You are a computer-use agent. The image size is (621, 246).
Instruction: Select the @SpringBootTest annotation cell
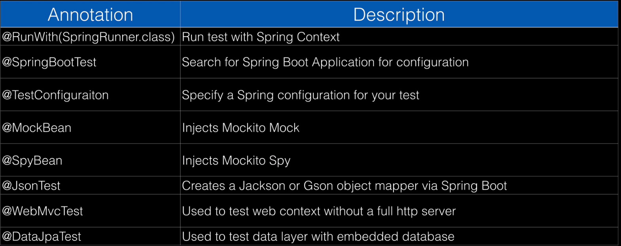[x=49, y=62]
